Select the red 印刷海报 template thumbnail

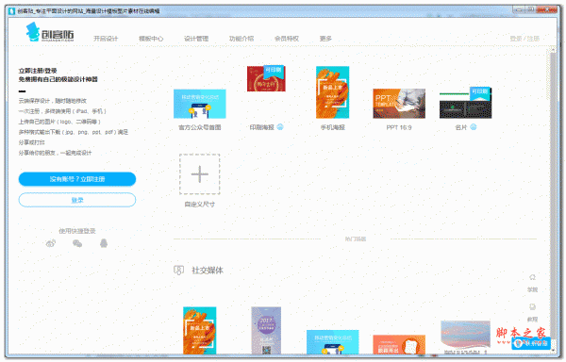coord(266,78)
